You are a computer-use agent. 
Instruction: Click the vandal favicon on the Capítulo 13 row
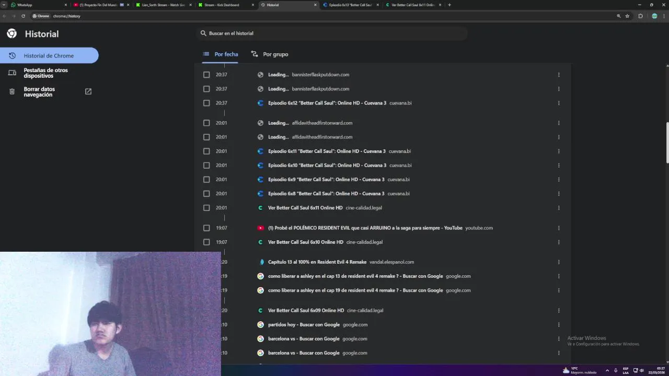pos(262,262)
